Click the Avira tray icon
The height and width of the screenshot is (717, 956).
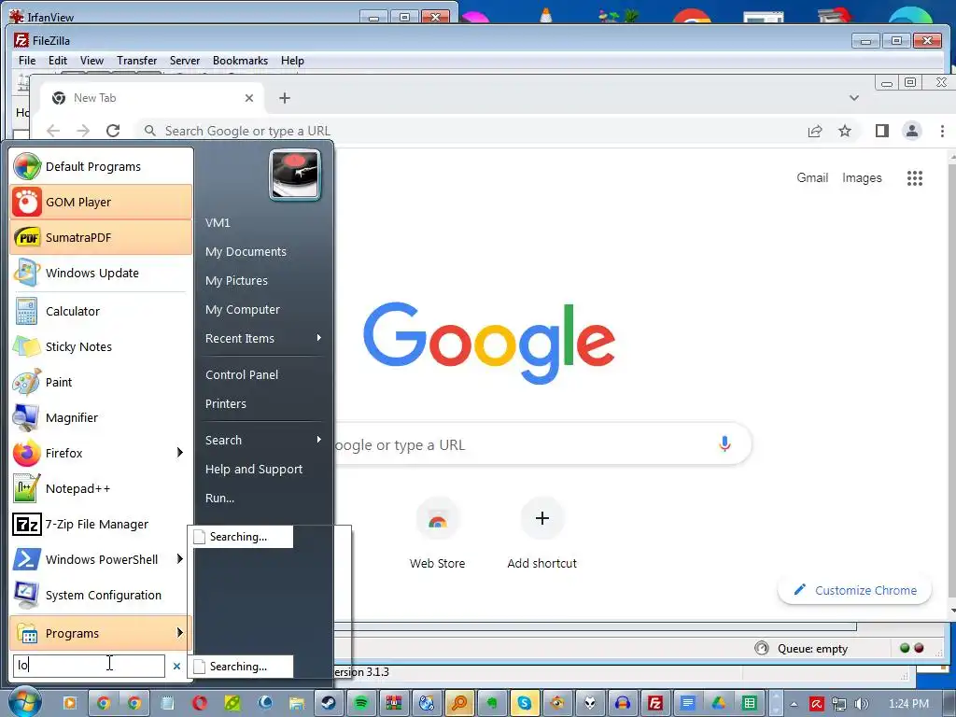click(x=816, y=704)
